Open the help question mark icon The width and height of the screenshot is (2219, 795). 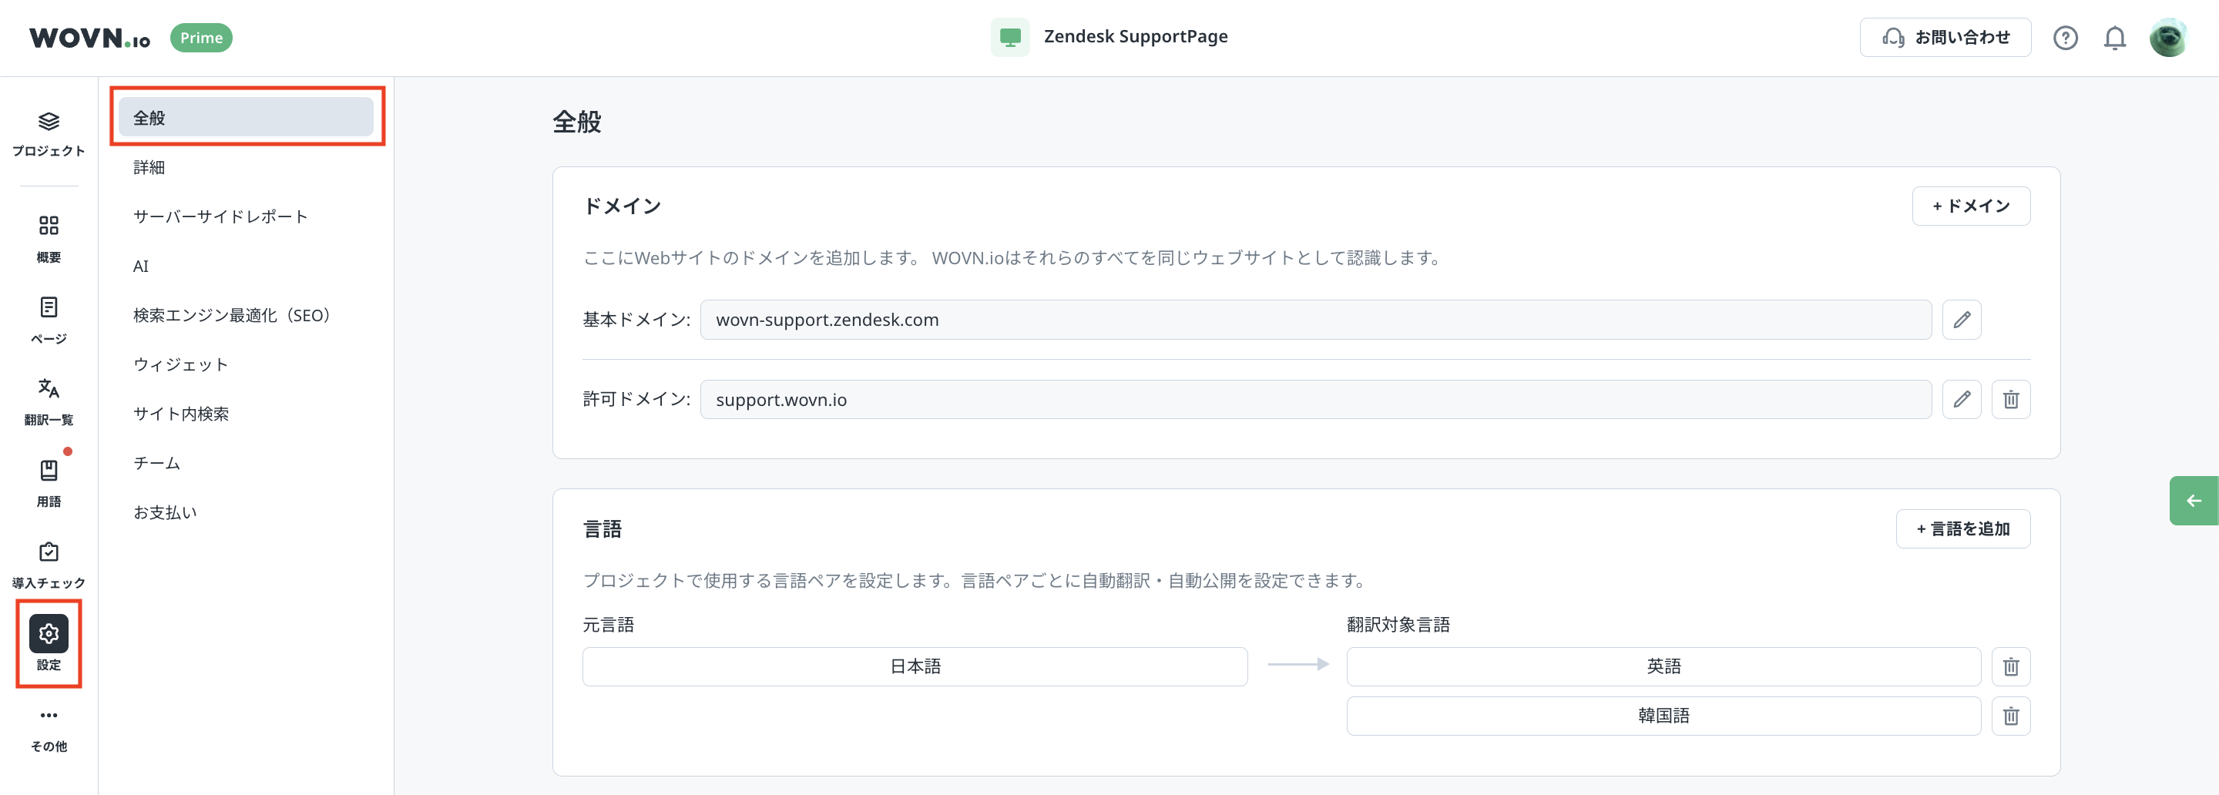pyautogui.click(x=2065, y=38)
